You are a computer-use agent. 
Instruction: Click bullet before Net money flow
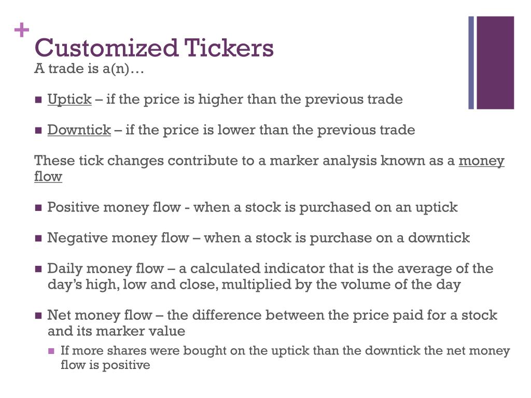(38, 316)
